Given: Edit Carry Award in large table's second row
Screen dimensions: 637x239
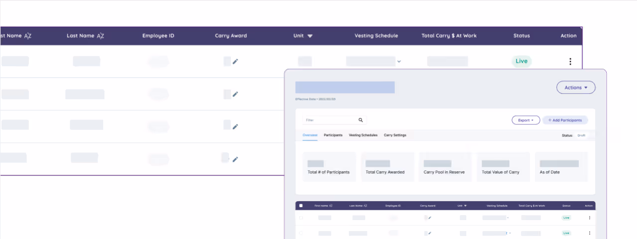Looking at the screenshot, I should click(235, 94).
